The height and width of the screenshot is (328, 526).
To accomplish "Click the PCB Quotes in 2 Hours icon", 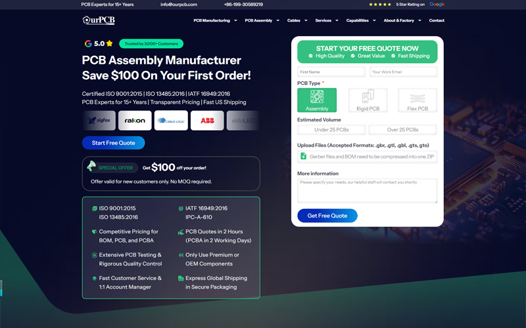I will coord(181,232).
